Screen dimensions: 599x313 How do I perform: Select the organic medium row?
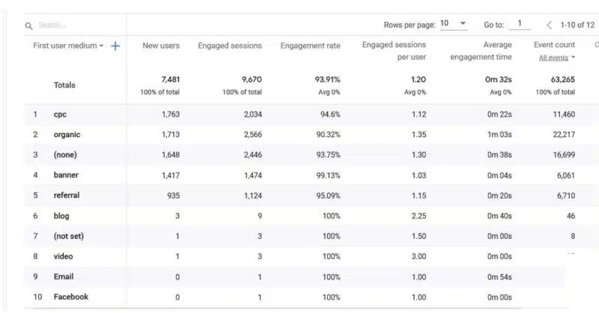pyautogui.click(x=67, y=135)
